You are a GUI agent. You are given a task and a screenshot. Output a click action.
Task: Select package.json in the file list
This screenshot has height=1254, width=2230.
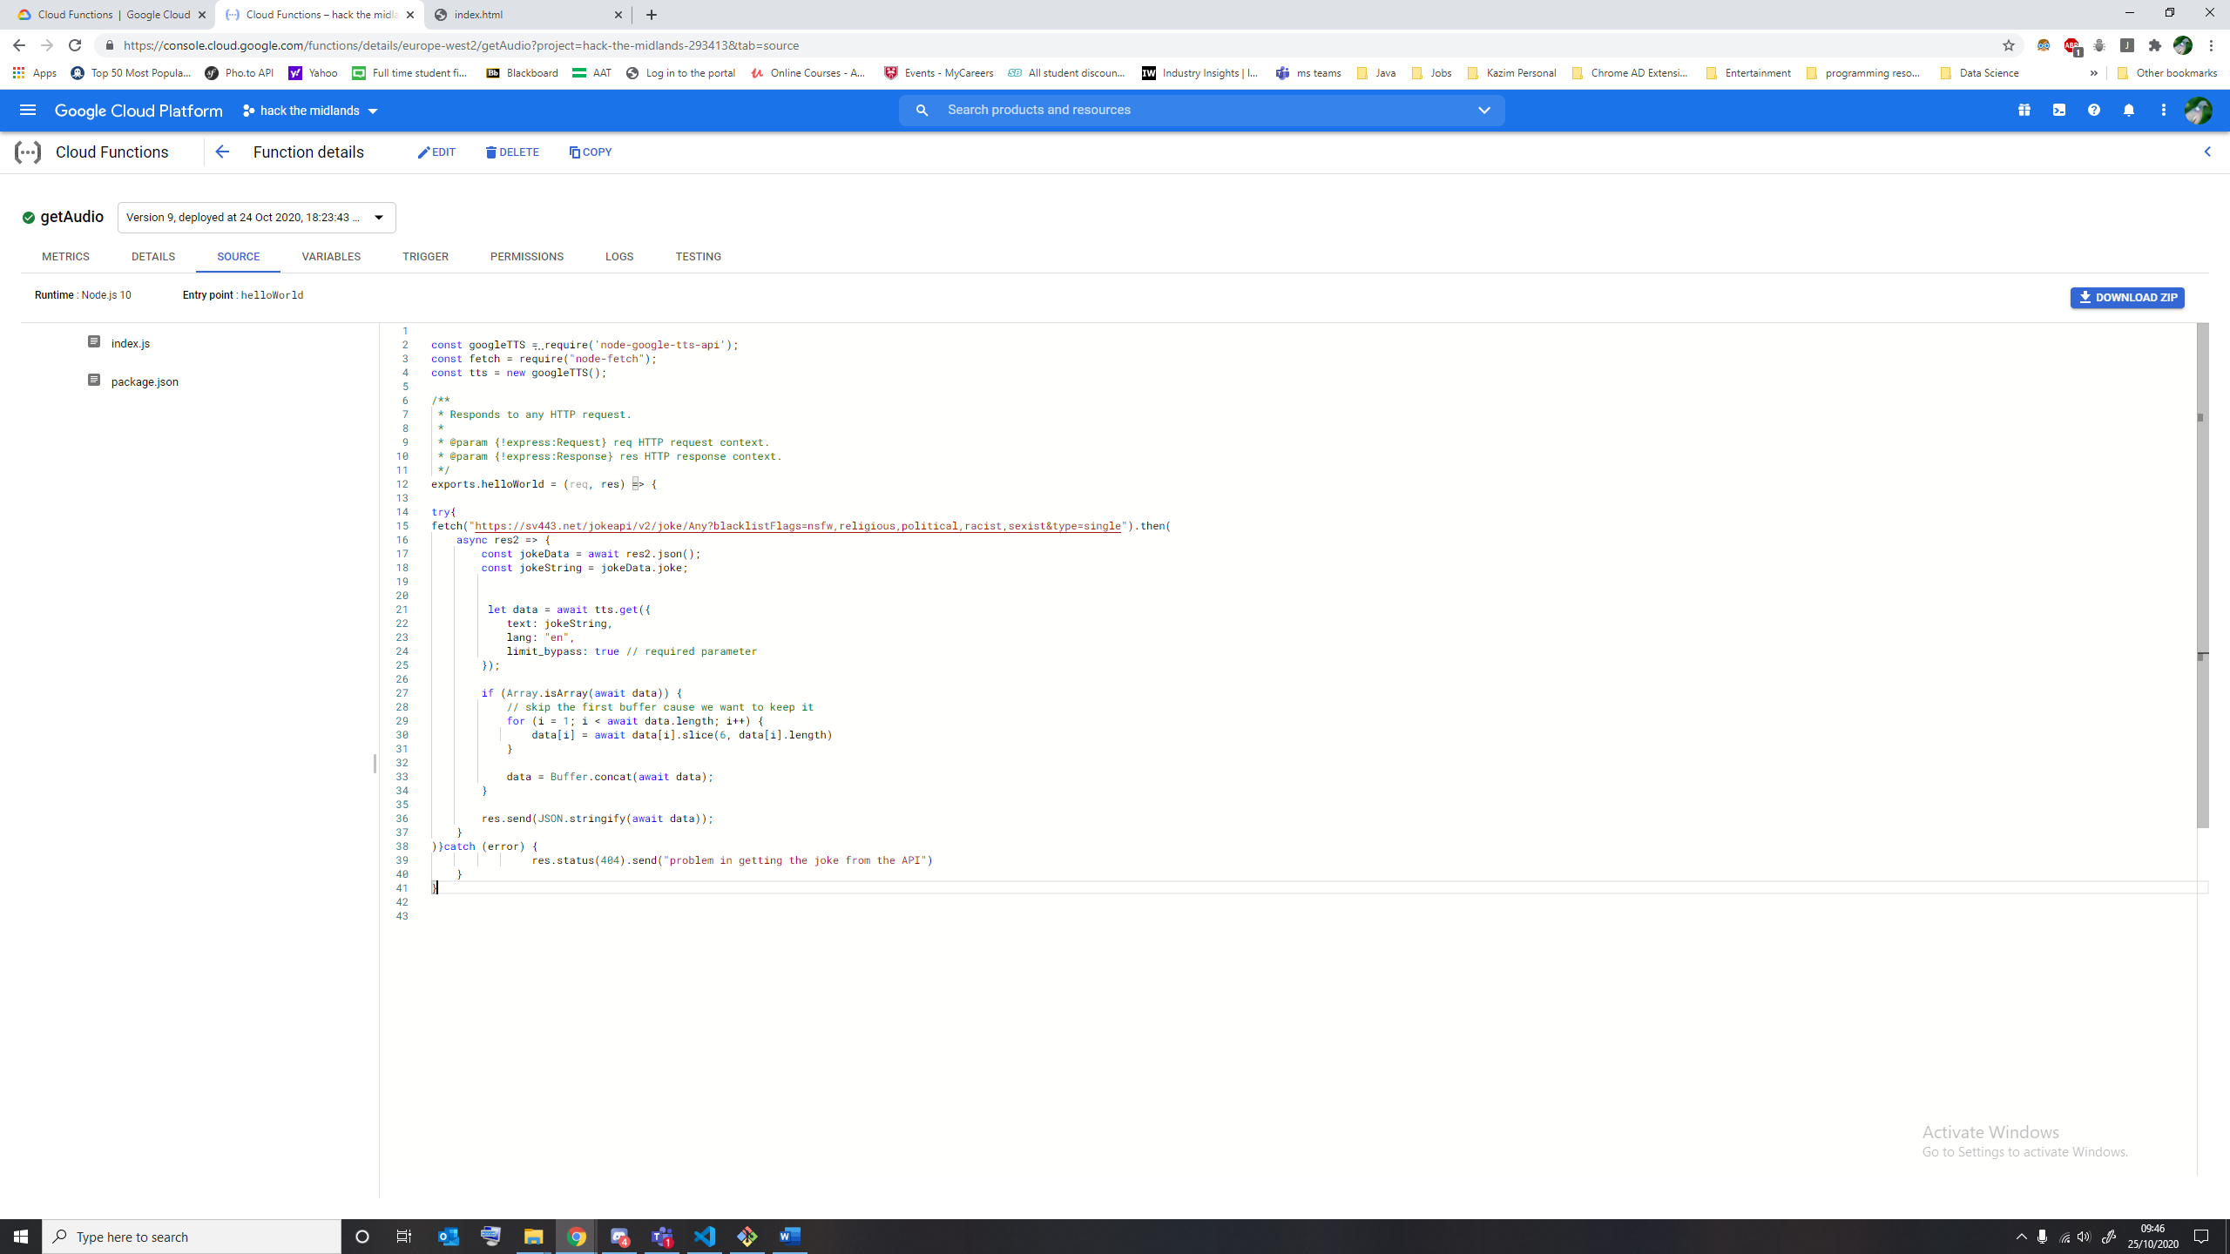click(x=145, y=381)
